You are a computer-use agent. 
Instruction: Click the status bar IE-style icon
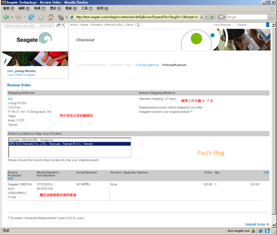tap(260, 231)
